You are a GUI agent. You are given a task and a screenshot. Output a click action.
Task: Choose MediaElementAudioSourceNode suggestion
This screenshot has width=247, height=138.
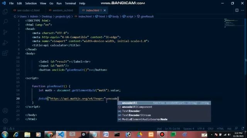164,119
